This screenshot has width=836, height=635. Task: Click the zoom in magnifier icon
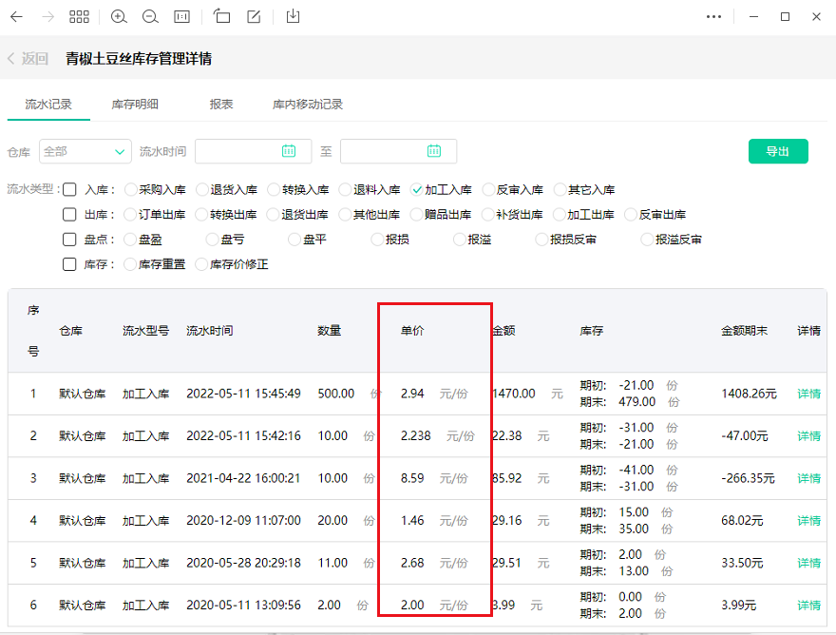[x=118, y=16]
